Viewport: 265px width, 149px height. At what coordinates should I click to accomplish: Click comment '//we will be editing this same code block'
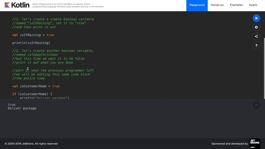[51, 74]
